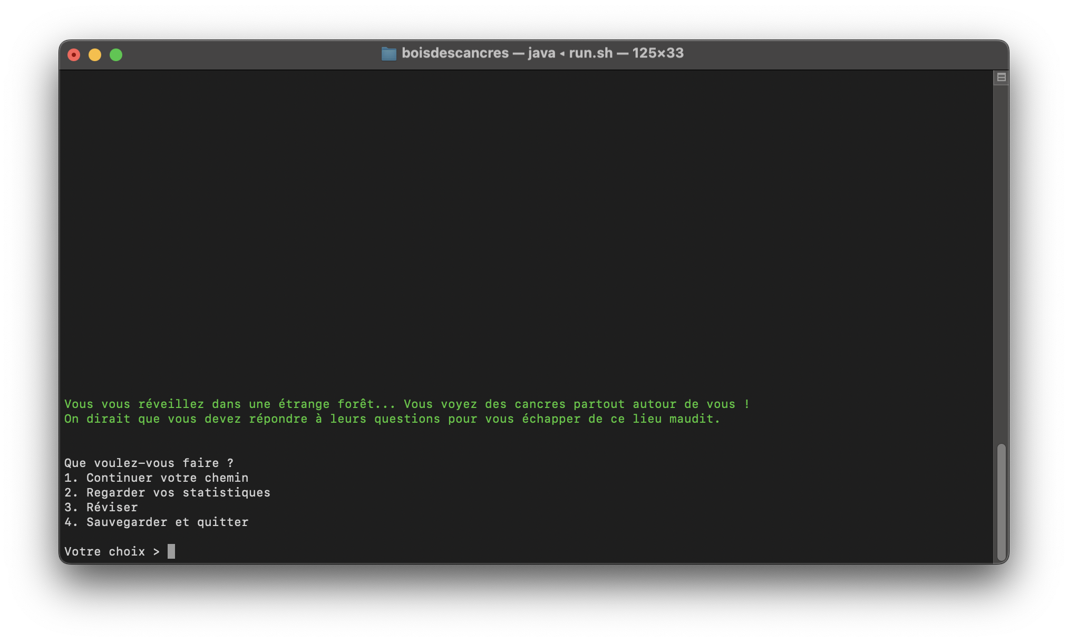Click the folder proxy icon in title bar
This screenshot has height=642, width=1068.
pos(389,54)
